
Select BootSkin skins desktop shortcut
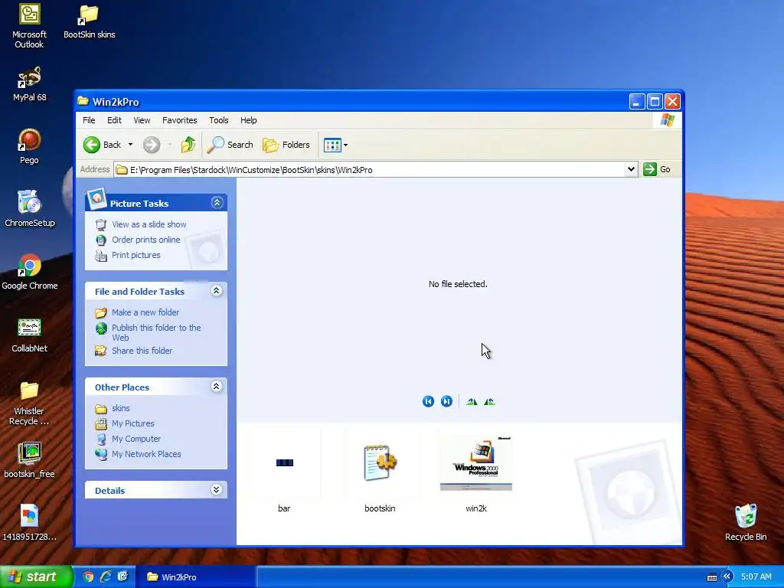click(x=90, y=21)
